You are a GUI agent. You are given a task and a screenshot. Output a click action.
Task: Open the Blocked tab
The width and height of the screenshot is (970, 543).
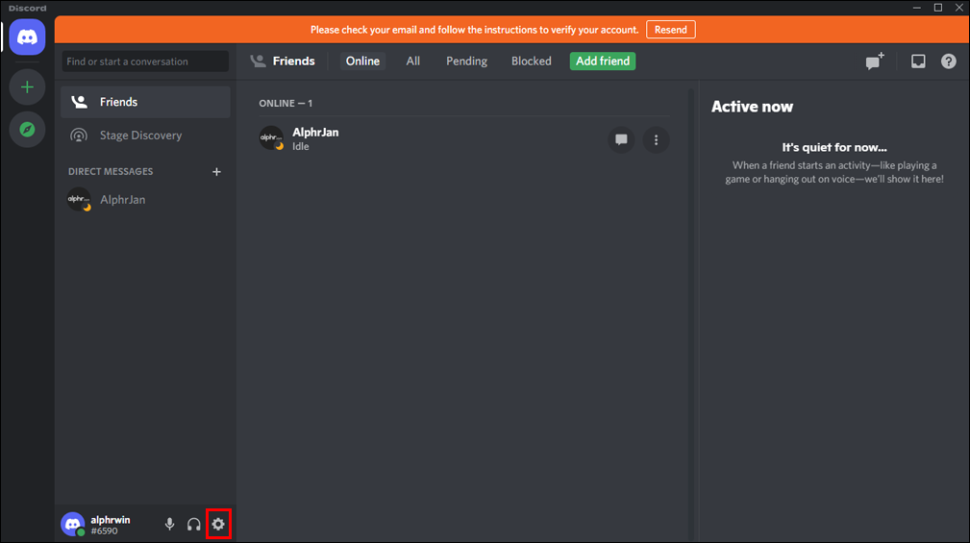click(x=532, y=62)
